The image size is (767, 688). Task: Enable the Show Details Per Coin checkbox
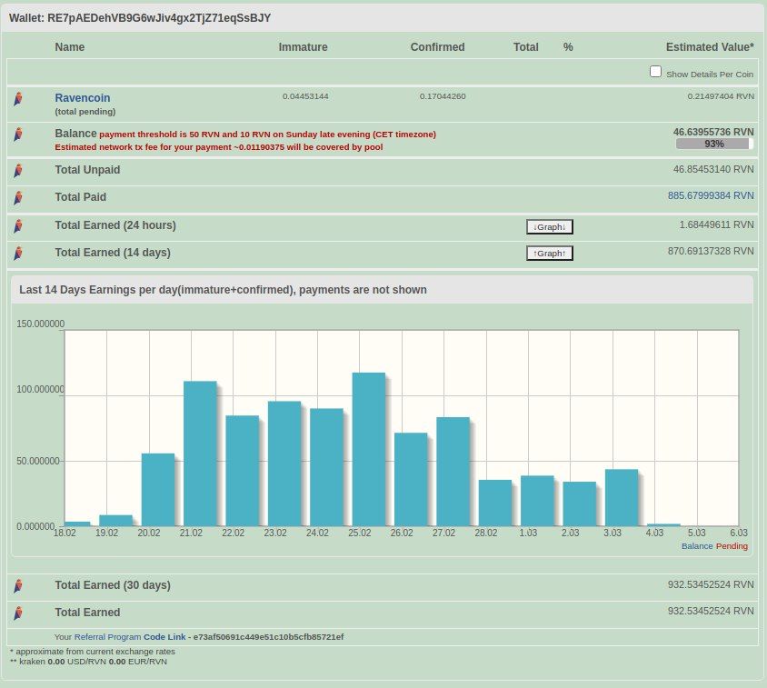(x=655, y=72)
